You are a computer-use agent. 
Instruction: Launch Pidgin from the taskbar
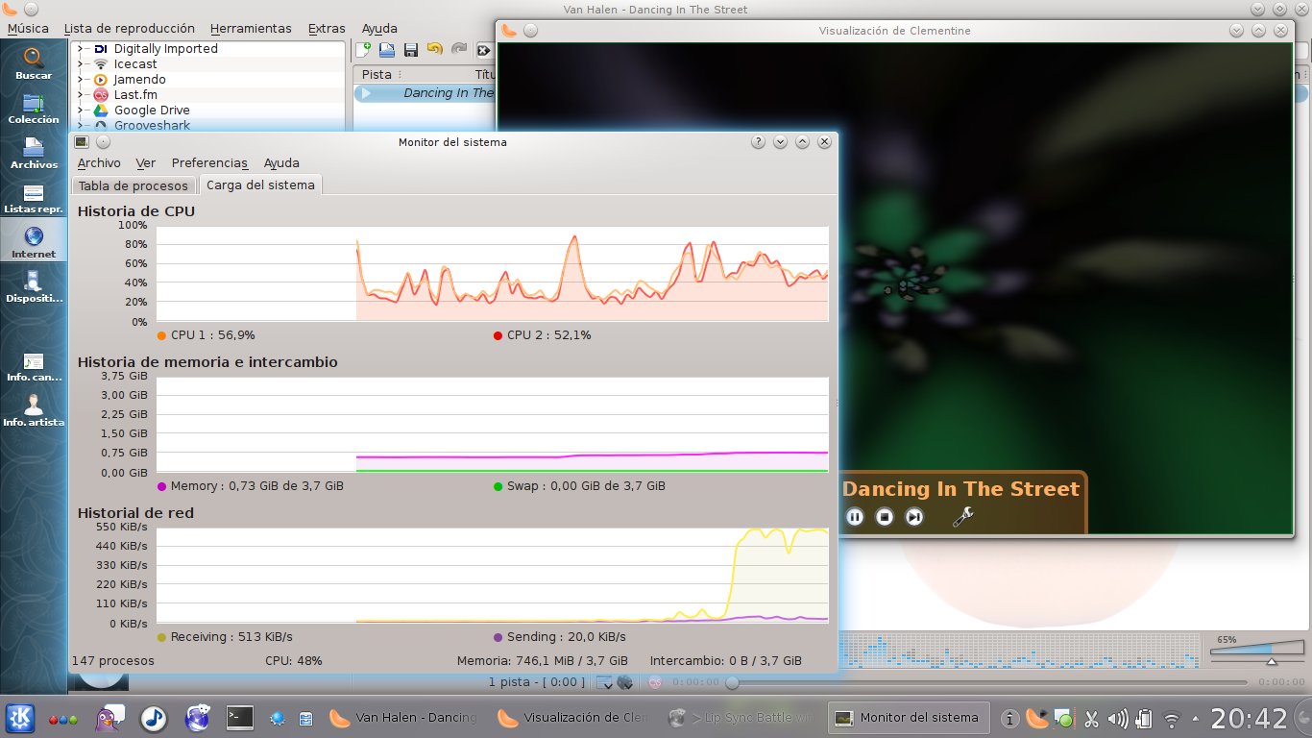(109, 717)
